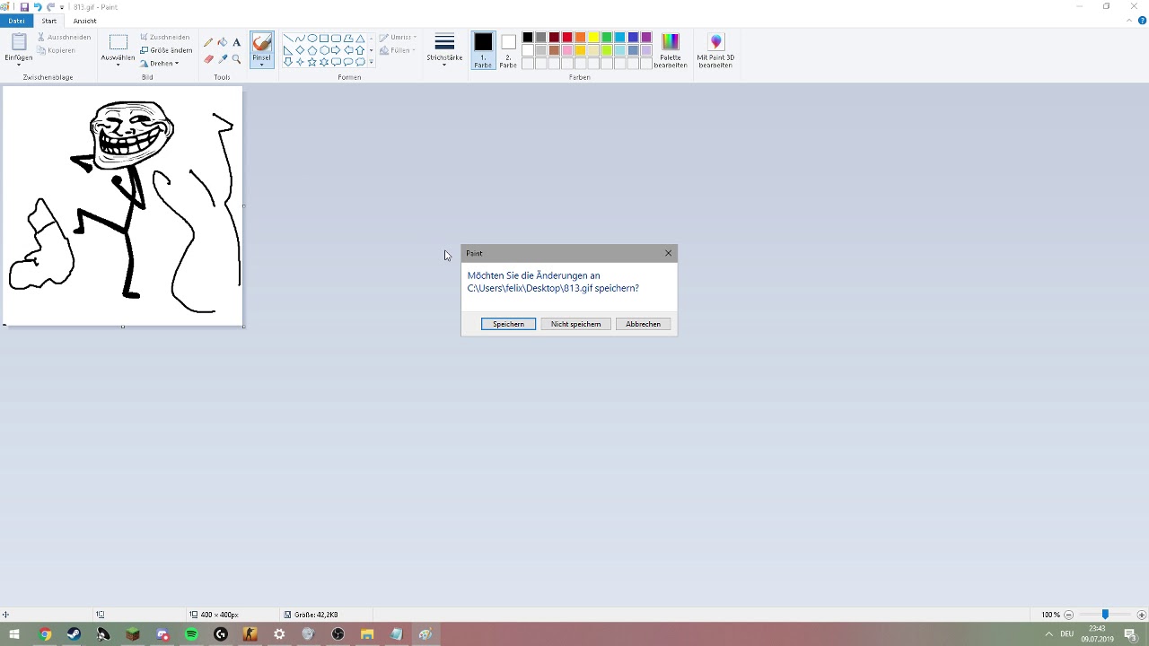Select the Magnifier tool
The height and width of the screenshot is (646, 1149).
pyautogui.click(x=237, y=59)
